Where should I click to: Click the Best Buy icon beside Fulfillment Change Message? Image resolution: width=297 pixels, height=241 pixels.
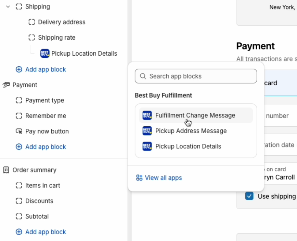tap(147, 115)
